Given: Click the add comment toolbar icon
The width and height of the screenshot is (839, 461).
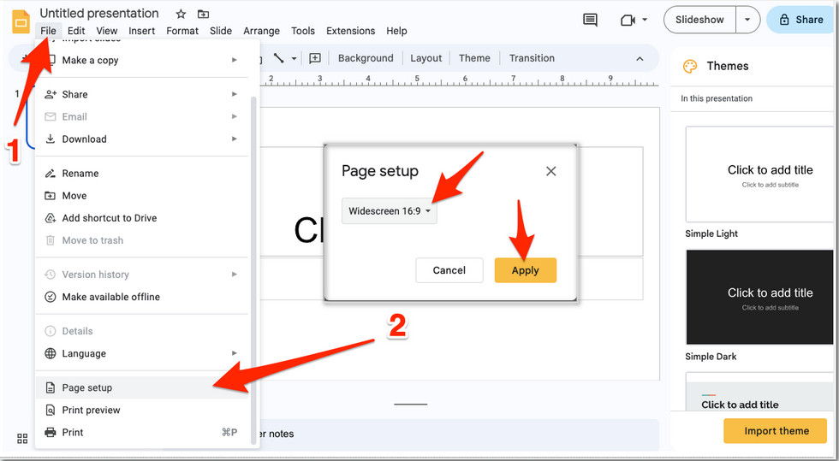Looking at the screenshot, I should (x=315, y=58).
